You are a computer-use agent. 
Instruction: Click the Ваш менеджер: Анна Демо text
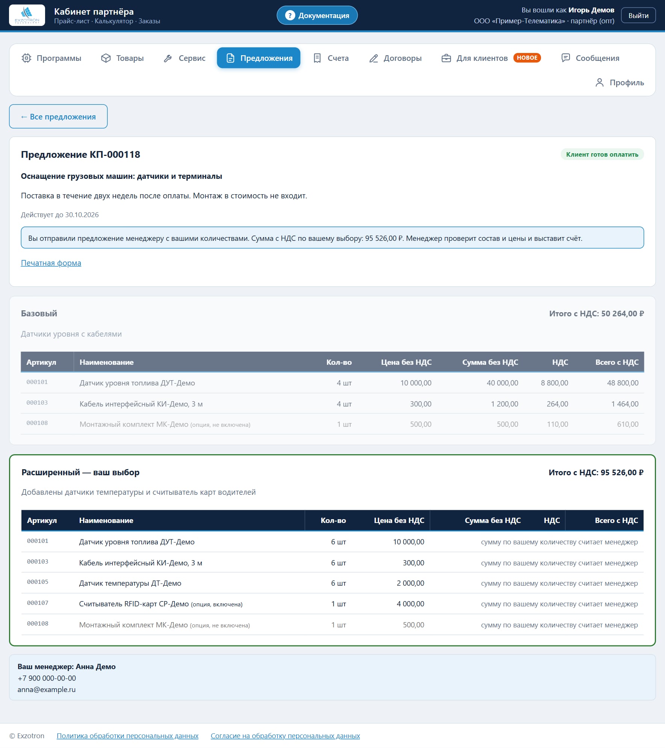(66, 666)
